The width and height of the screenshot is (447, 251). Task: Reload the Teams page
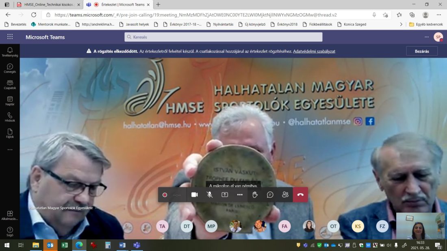point(34,15)
